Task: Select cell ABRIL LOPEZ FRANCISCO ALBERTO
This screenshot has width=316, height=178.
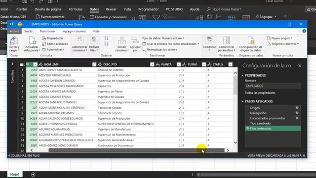Action: pos(67,70)
